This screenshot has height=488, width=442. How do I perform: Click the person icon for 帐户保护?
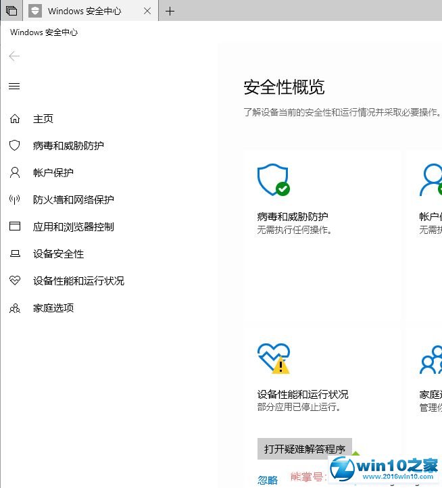(15, 173)
